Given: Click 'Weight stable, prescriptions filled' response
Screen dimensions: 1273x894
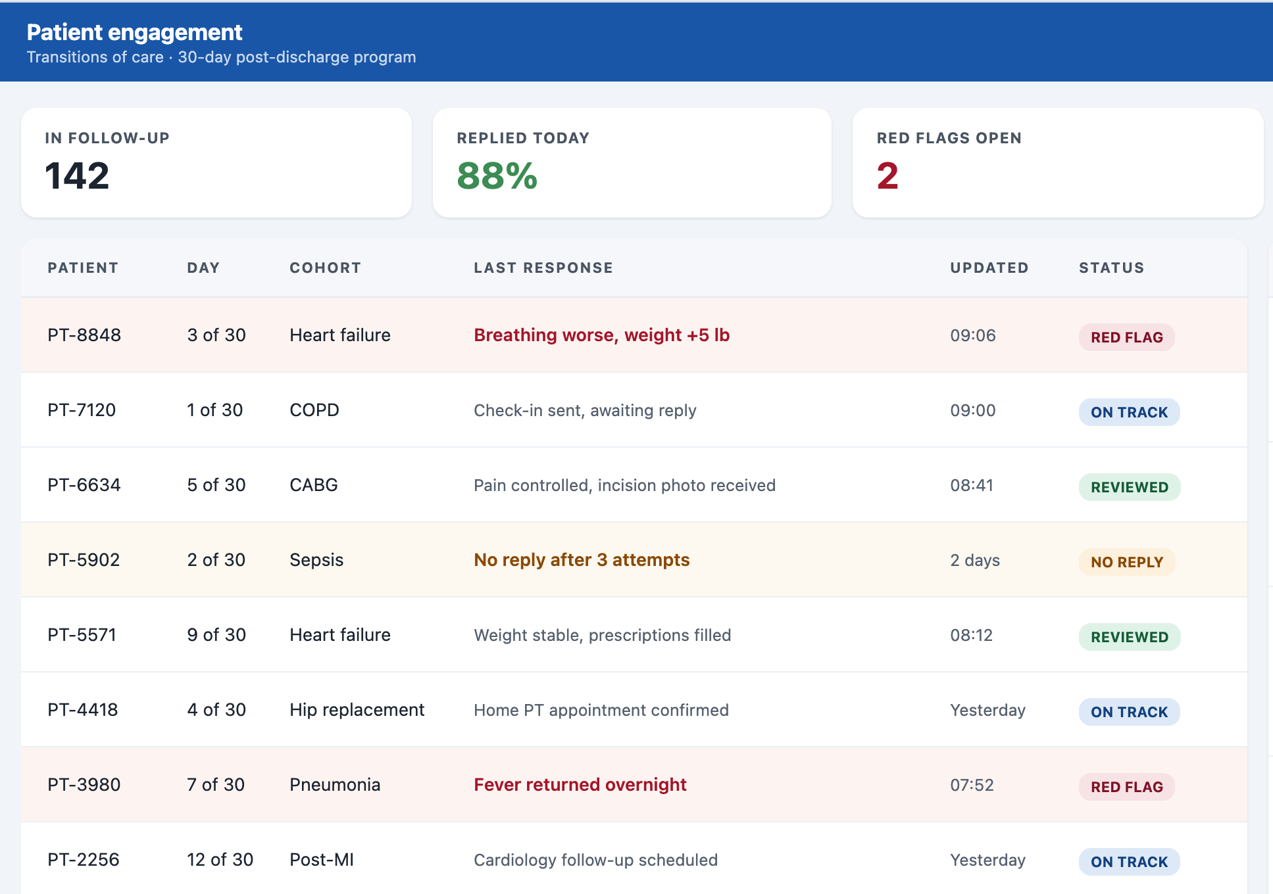Looking at the screenshot, I should pyautogui.click(x=603, y=636).
